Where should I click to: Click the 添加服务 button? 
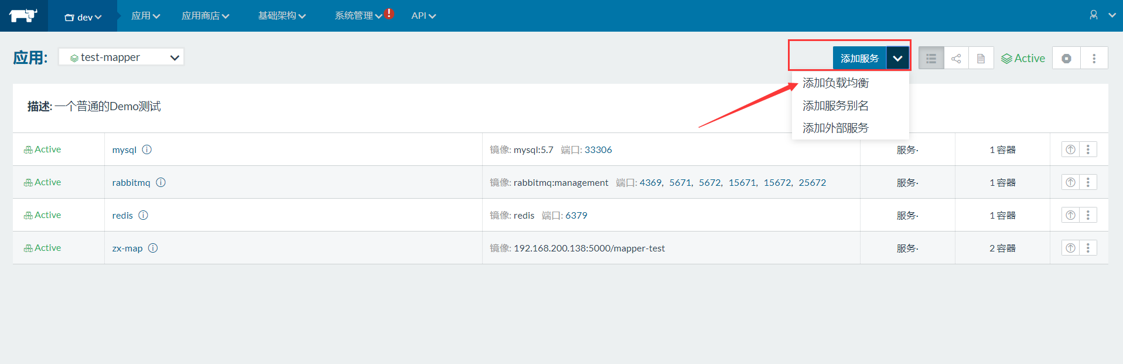[x=859, y=59]
